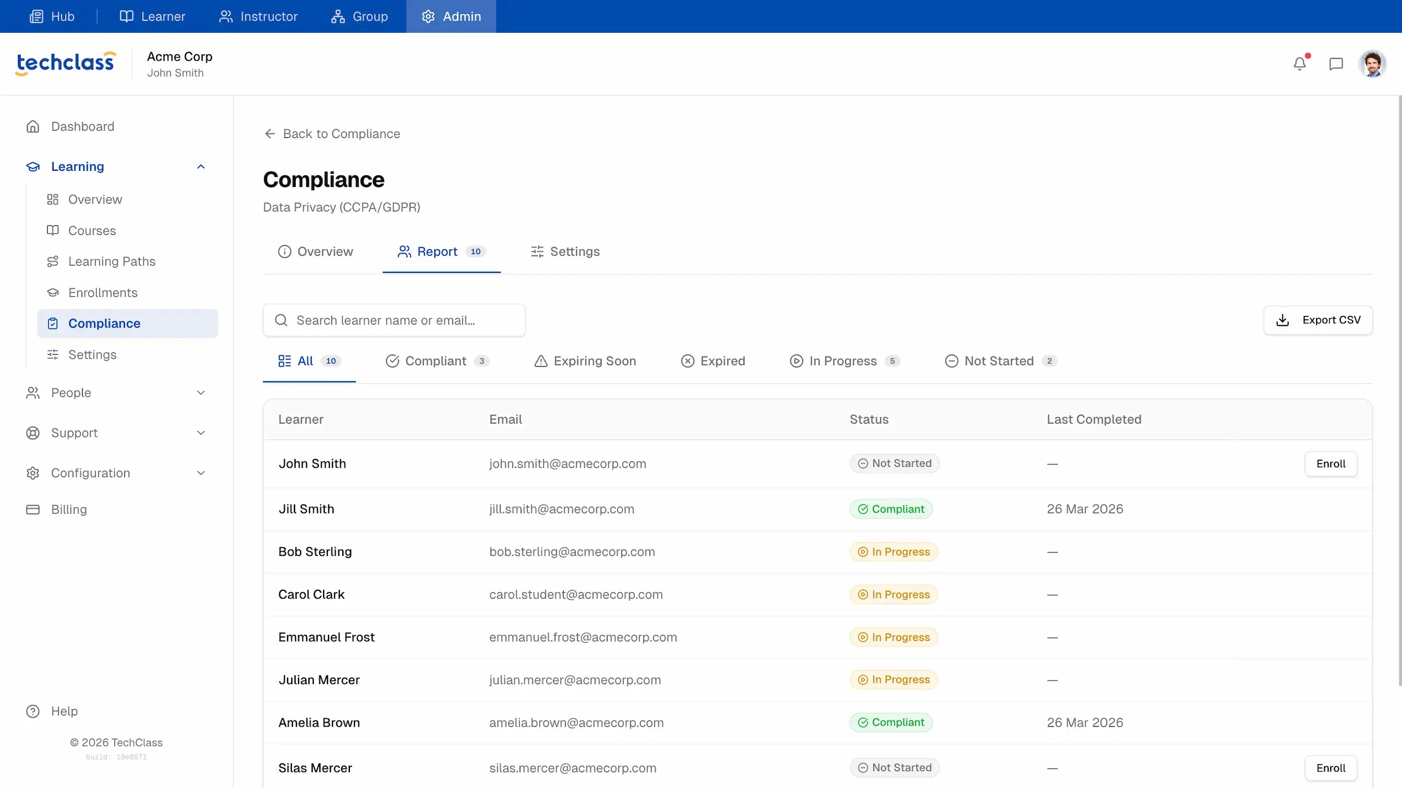Filter by Expiring Soon status
Image resolution: width=1402 pixels, height=788 pixels.
click(x=584, y=361)
